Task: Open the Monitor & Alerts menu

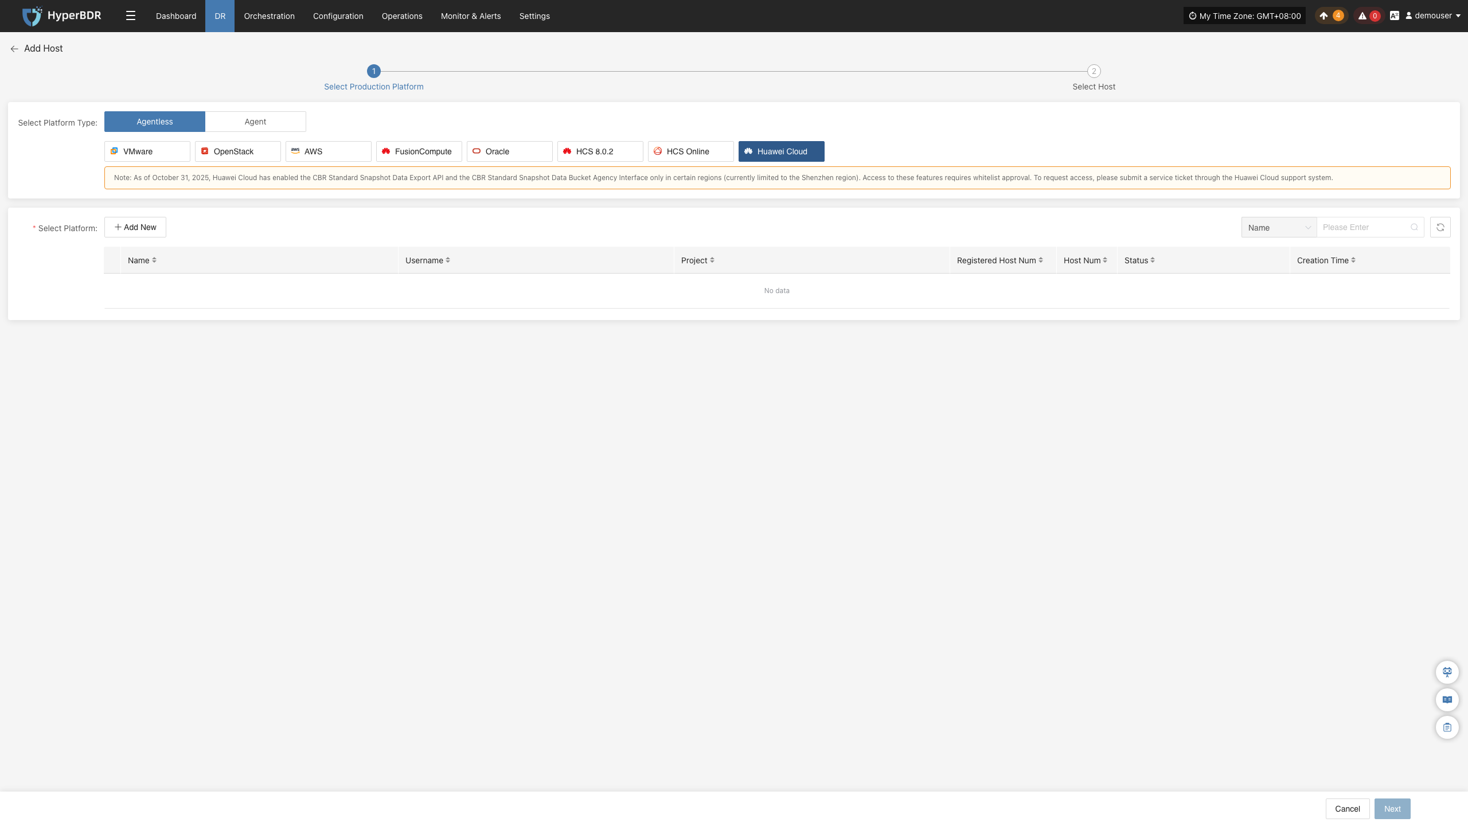Action: (471, 16)
